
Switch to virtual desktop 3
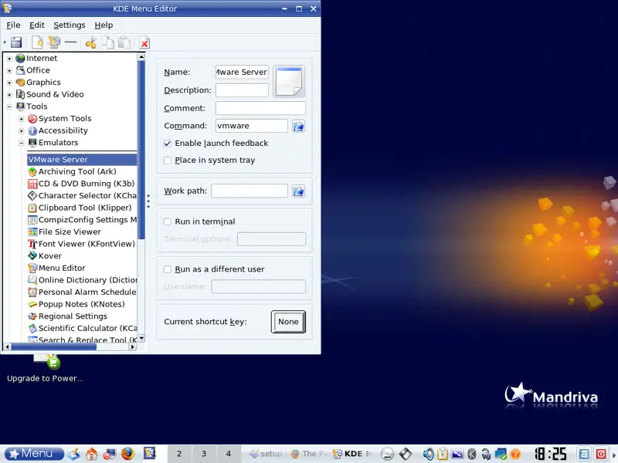pos(204,454)
